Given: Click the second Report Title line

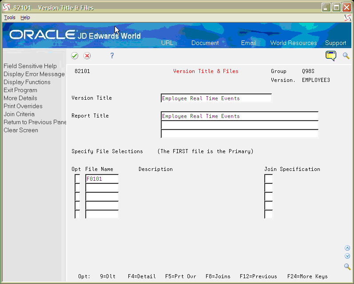Looking at the screenshot, I should click(239, 125).
